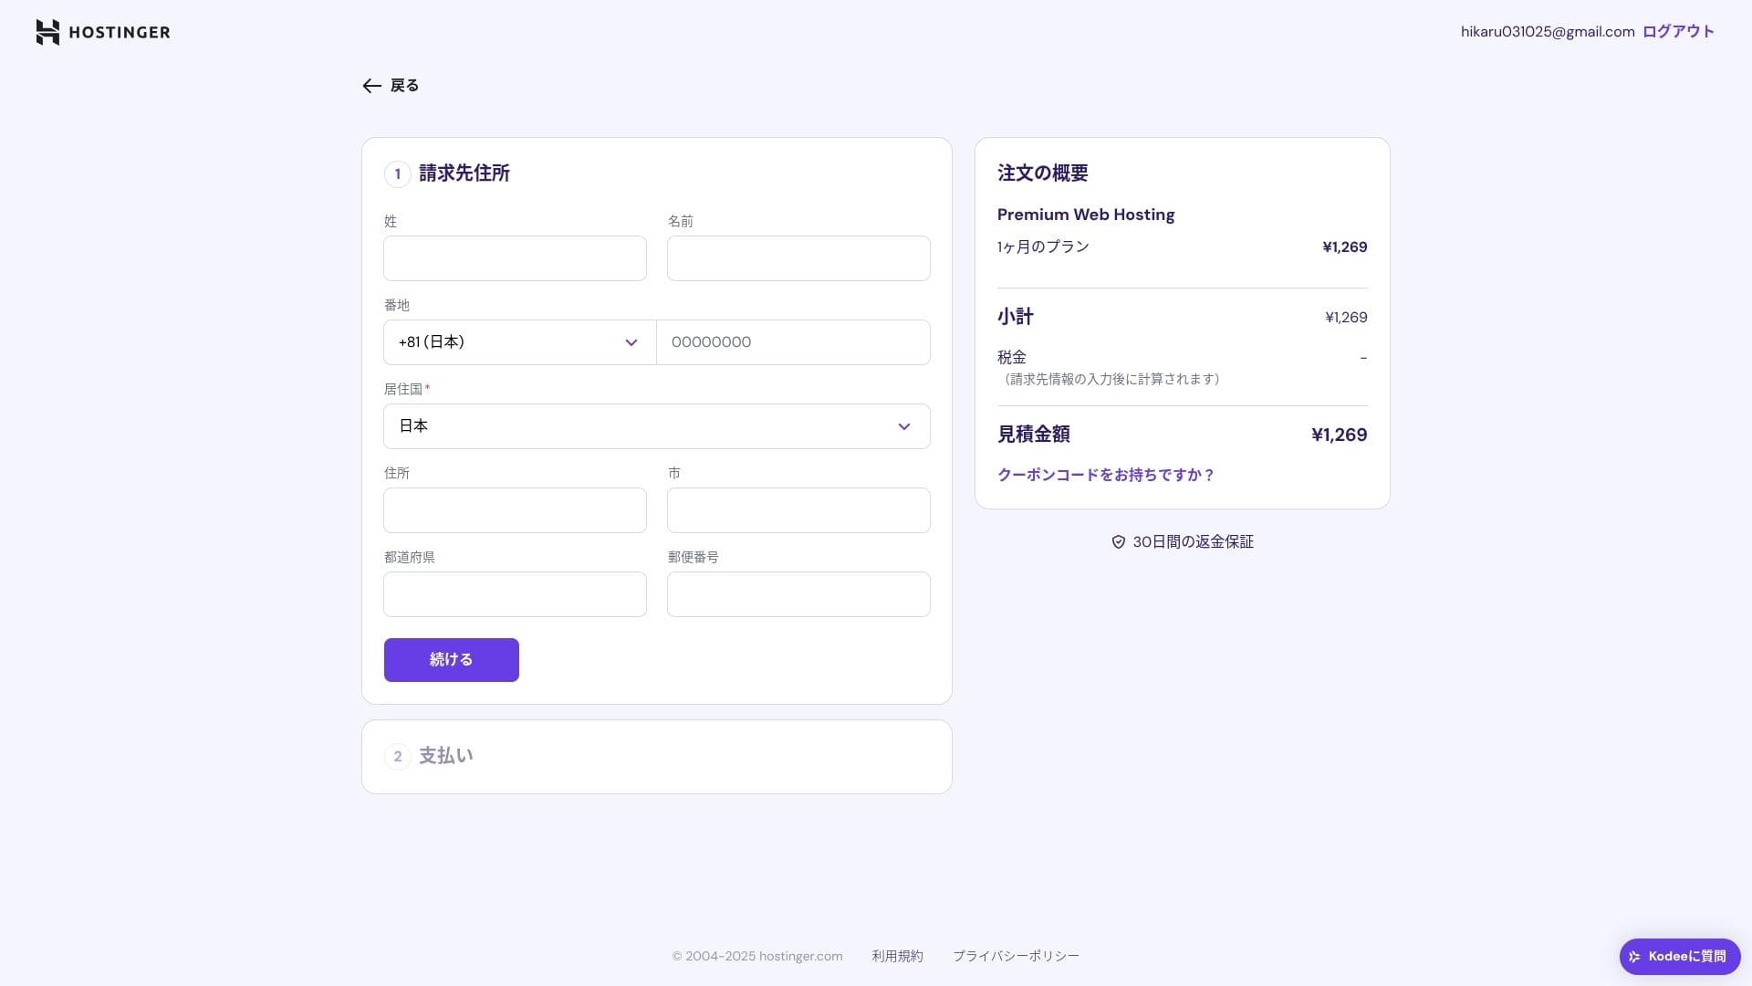Image resolution: width=1752 pixels, height=986 pixels.
Task: Click the 請求先住所 step 1 heading
Action: coord(464,173)
